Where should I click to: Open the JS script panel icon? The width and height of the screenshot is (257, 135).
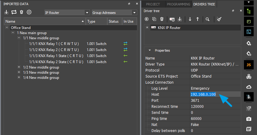[x=249, y=65]
